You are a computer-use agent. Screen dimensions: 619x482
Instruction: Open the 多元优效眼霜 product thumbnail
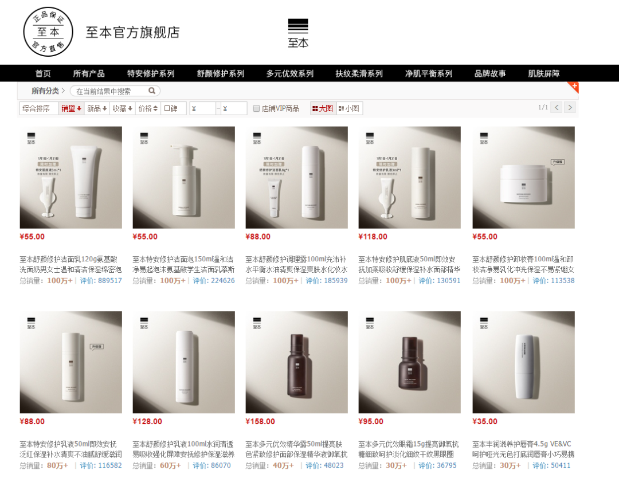409,362
